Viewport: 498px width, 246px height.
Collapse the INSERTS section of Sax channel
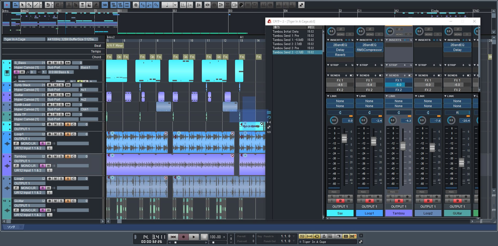[328, 40]
